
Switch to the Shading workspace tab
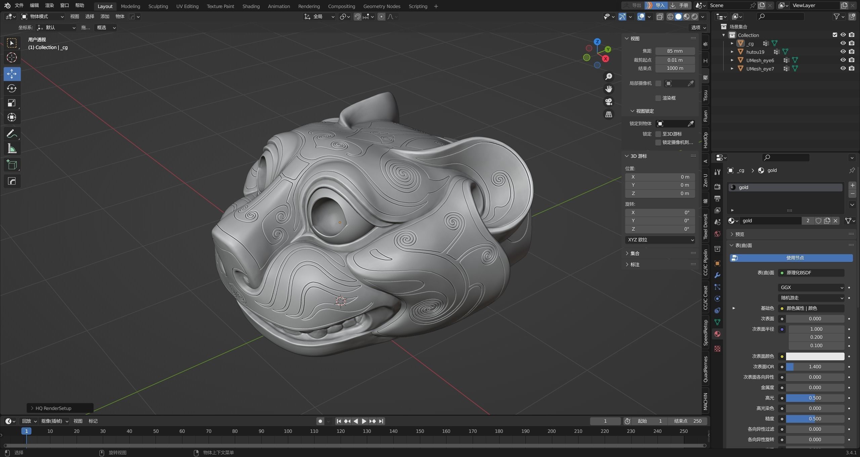coord(251,6)
